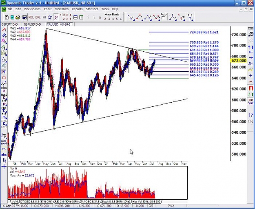Click the blue left arrow scroll icon
Viewport: 255px width, 209px height.
pos(251,52)
